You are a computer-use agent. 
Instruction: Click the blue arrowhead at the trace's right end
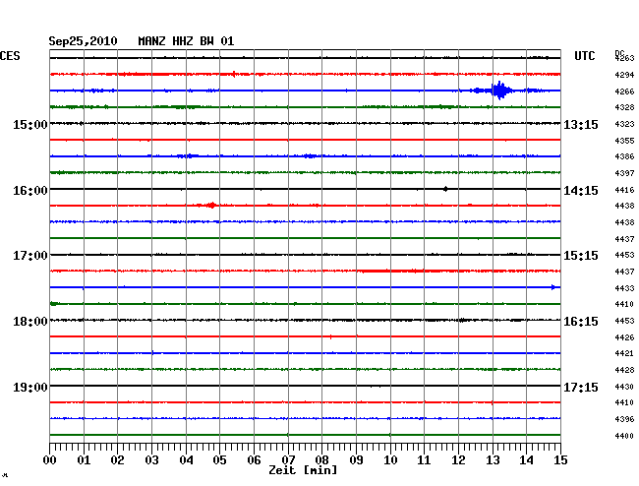pos(555,287)
